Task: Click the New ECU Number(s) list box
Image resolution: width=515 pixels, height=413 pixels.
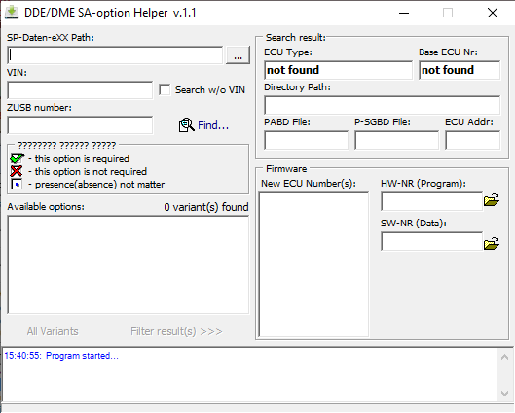Action: pos(313,264)
